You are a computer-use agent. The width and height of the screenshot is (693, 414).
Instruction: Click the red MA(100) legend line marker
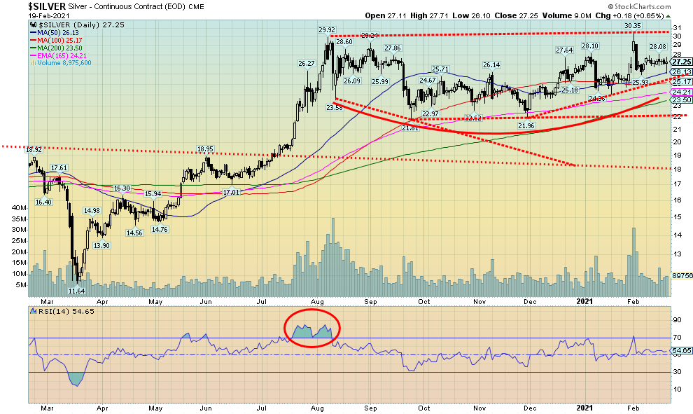[x=32, y=40]
